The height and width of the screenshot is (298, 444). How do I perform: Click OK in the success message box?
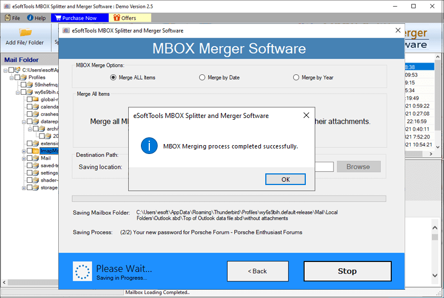(x=285, y=179)
